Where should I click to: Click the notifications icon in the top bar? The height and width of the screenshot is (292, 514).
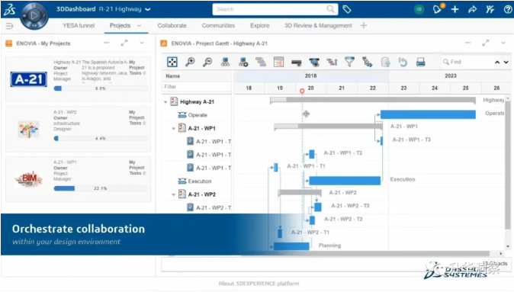pos(438,9)
